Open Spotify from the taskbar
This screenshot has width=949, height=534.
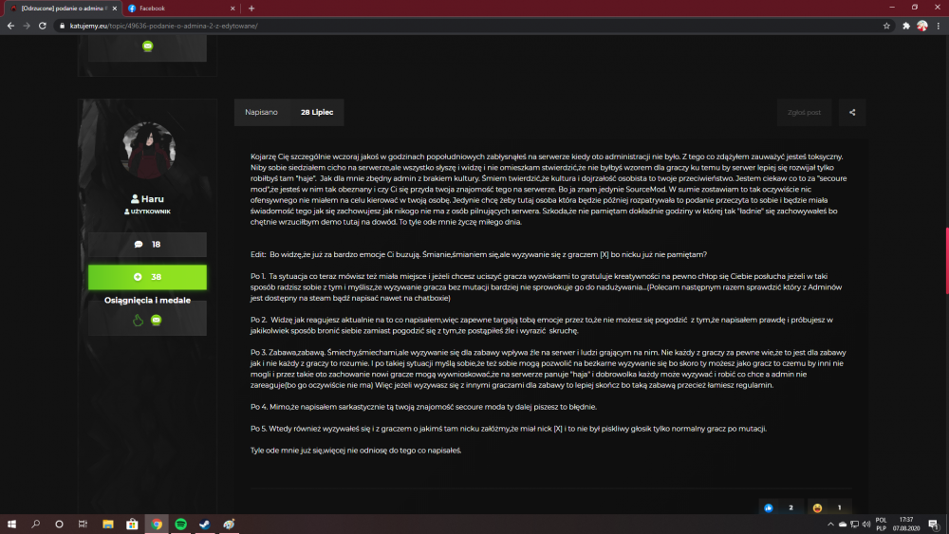point(180,525)
